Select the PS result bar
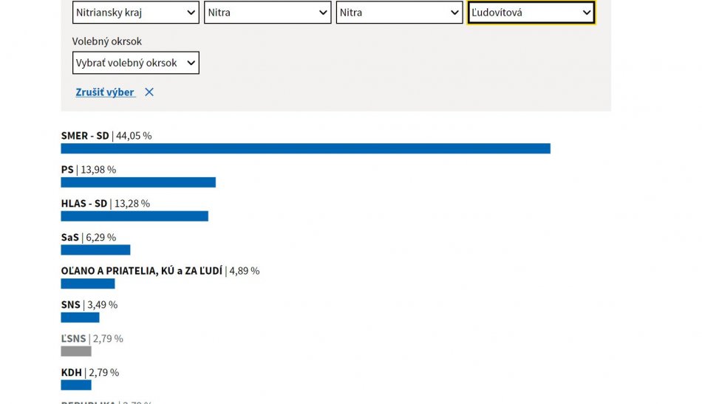Screen dimensions: 702x404 (138, 182)
